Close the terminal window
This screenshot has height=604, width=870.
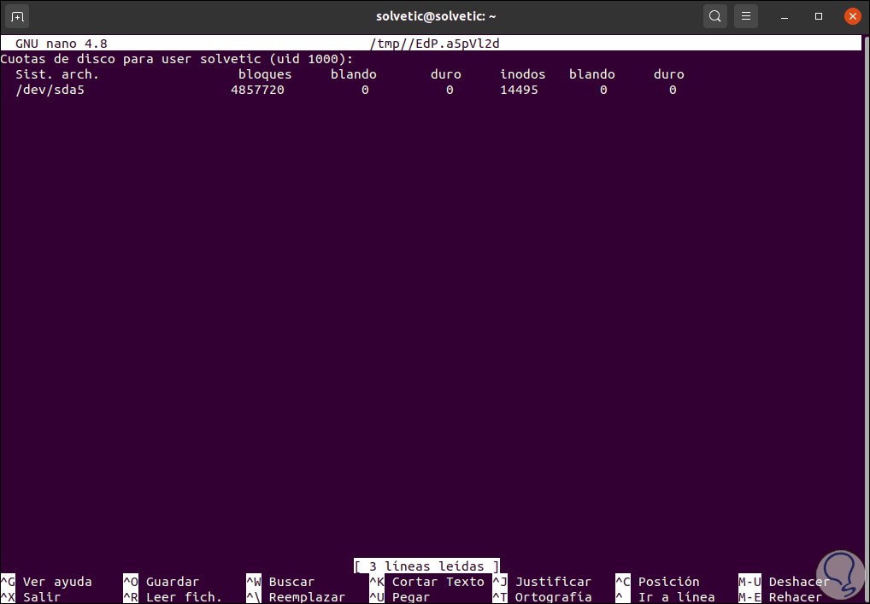(x=852, y=16)
